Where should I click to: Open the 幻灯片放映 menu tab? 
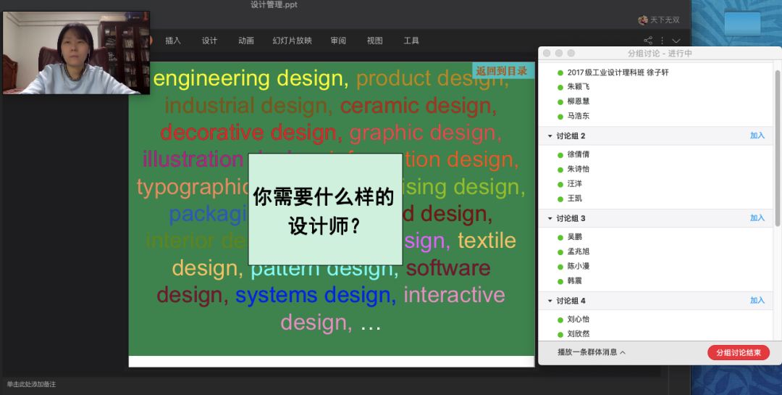[292, 41]
